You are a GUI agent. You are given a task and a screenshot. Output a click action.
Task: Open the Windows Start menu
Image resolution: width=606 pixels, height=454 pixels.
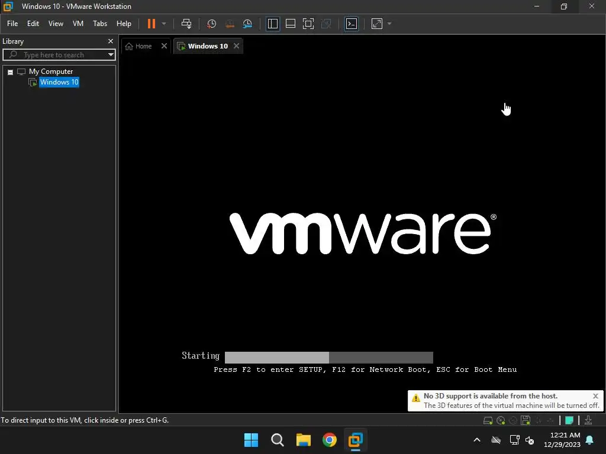pyautogui.click(x=251, y=440)
